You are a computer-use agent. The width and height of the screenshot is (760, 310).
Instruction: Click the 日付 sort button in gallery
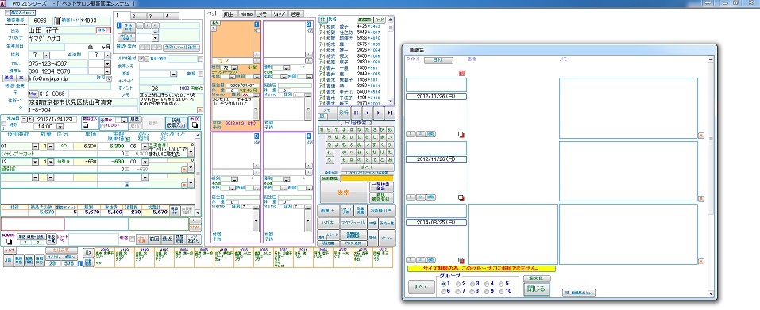pyautogui.click(x=438, y=60)
